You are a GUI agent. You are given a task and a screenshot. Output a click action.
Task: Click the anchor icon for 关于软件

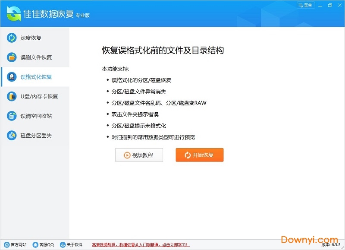[63, 244]
